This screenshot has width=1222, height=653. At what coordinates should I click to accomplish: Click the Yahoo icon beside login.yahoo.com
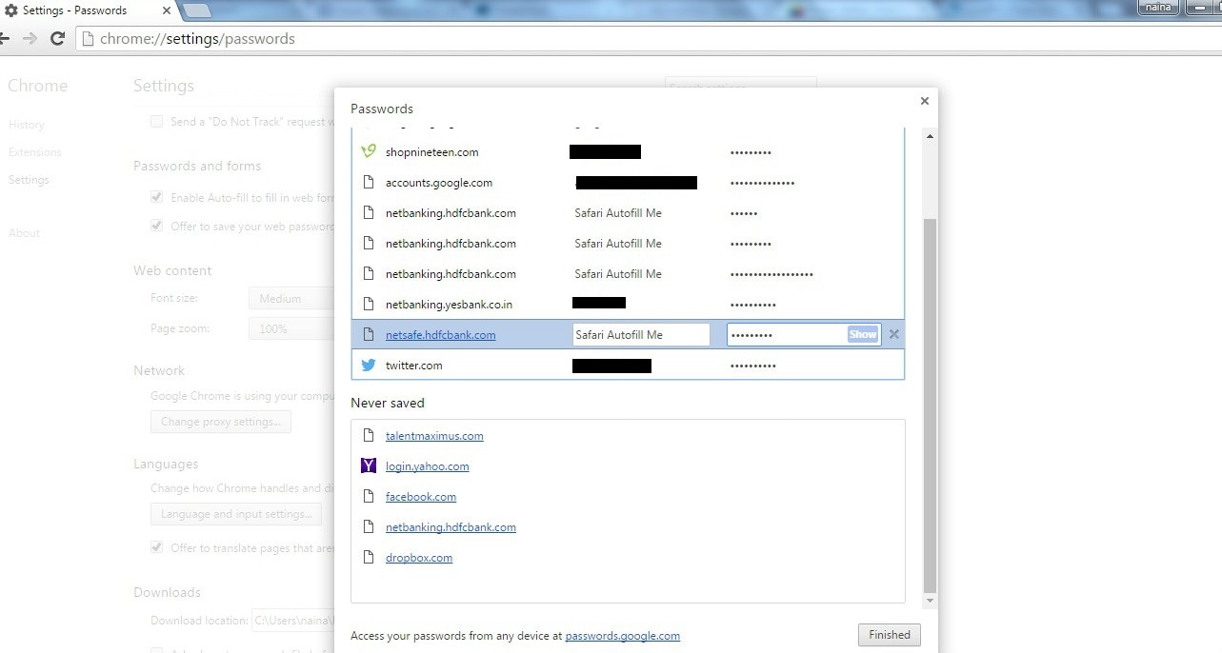(x=369, y=466)
